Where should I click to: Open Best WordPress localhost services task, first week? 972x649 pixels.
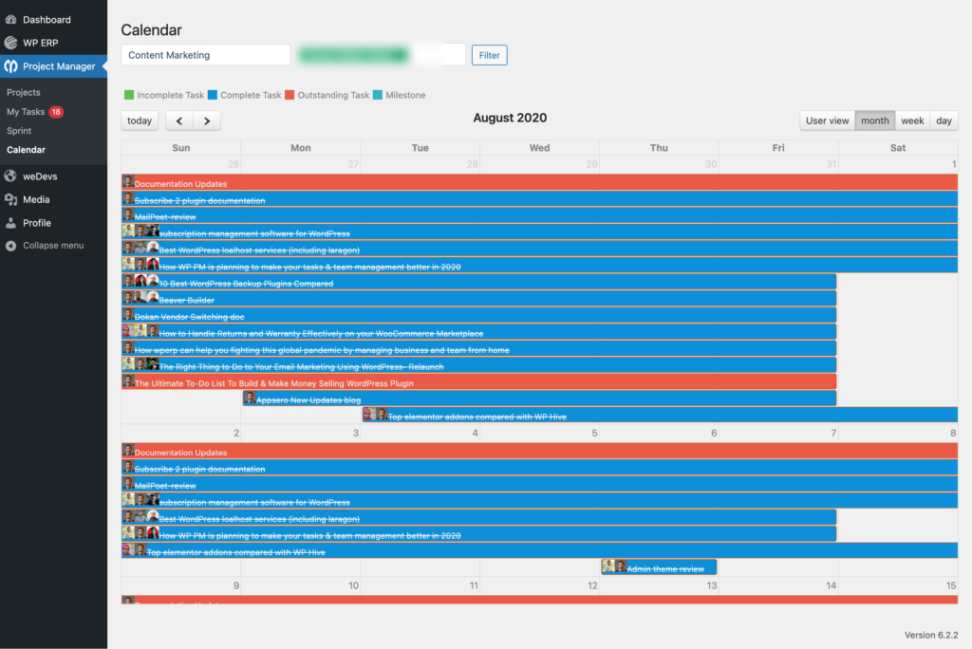click(x=539, y=250)
